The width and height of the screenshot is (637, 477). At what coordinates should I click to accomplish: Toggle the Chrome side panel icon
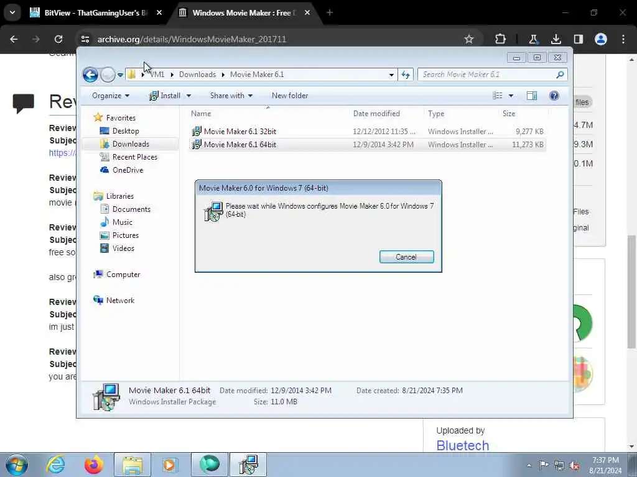pyautogui.click(x=578, y=39)
